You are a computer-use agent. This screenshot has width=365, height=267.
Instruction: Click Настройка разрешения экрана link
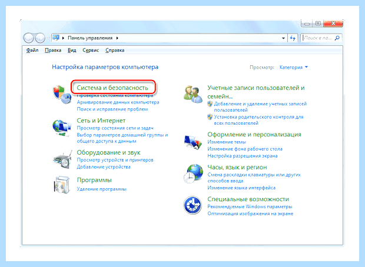click(x=243, y=156)
